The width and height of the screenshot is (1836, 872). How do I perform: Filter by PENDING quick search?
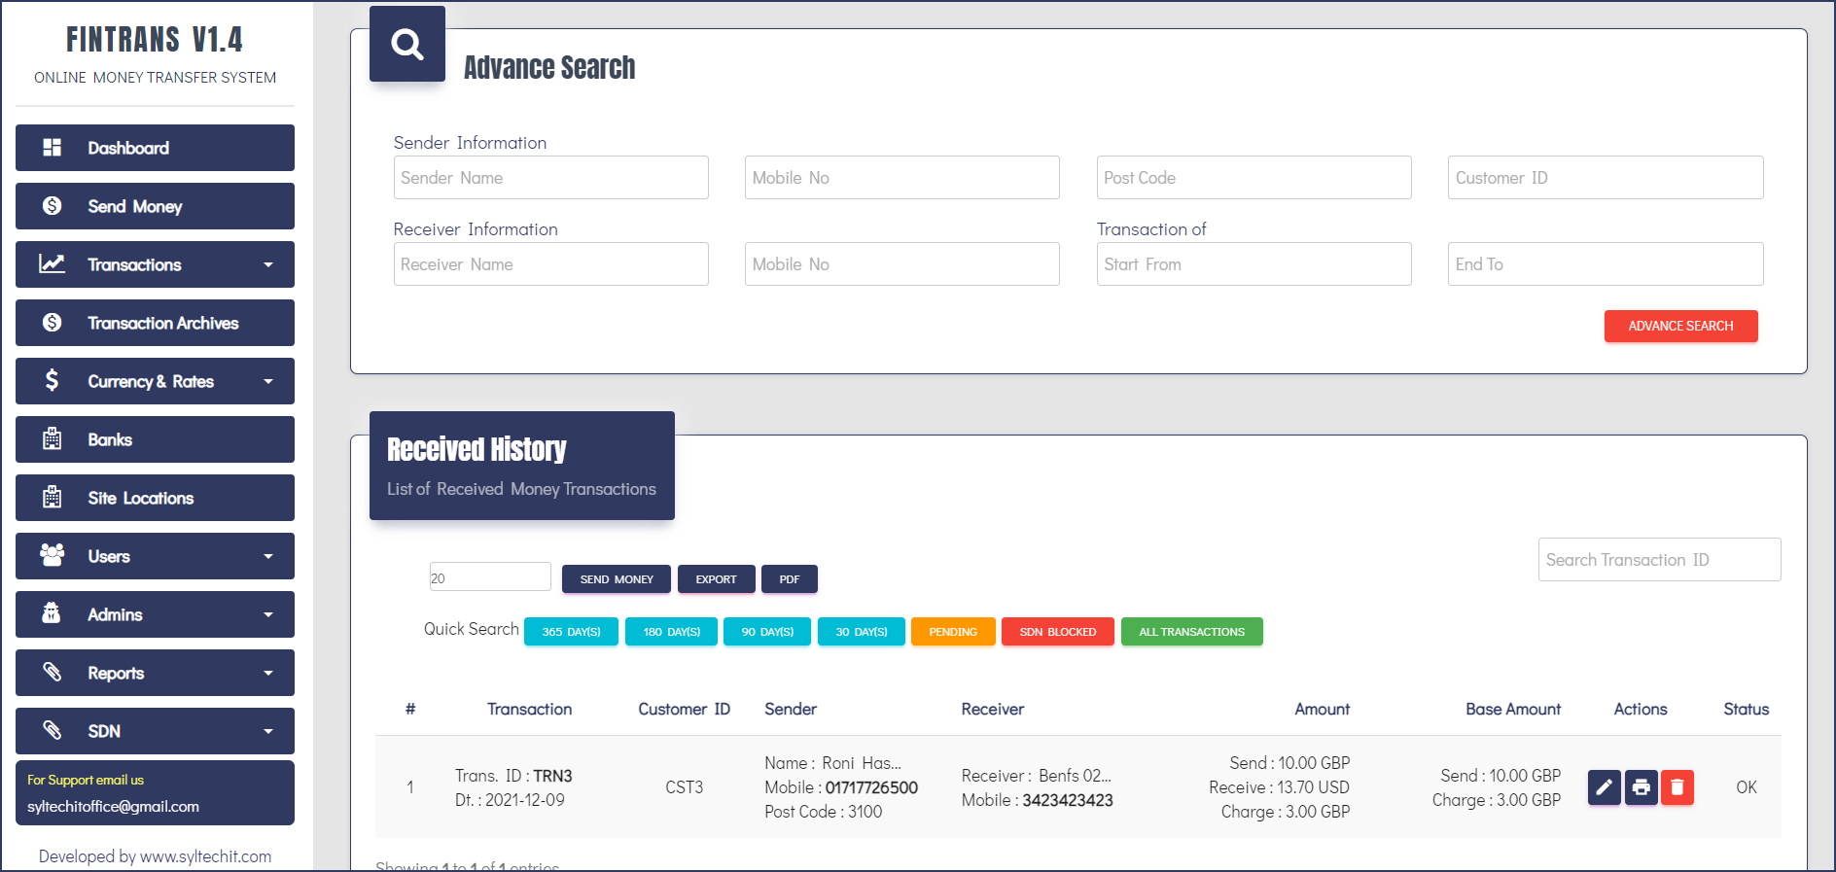(x=952, y=632)
